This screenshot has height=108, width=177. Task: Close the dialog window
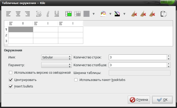pos(170,2)
